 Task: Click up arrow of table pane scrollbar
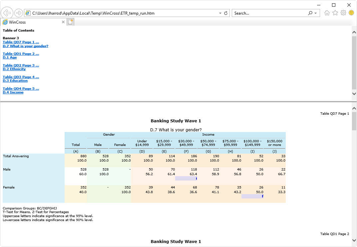354,109
